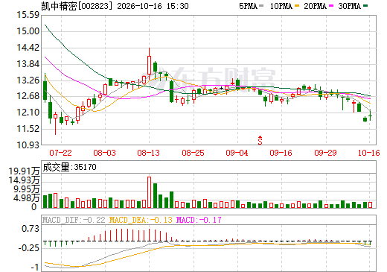Click the 09-04 date label
This screenshot has width=387, height=272.
pos(237,153)
